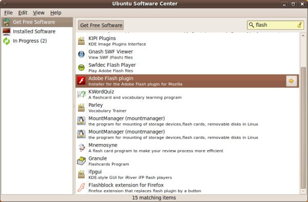The height and width of the screenshot is (202, 308).
Task: Click the Gnash SWF Viewer icon
Action: pos(81,54)
